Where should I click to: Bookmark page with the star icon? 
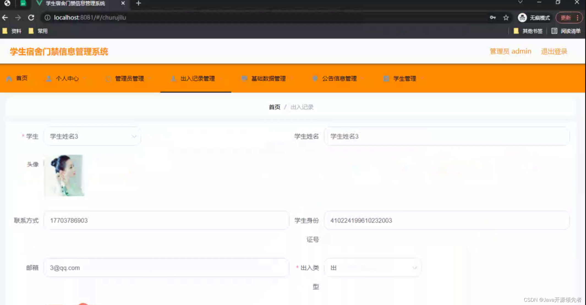[506, 18]
